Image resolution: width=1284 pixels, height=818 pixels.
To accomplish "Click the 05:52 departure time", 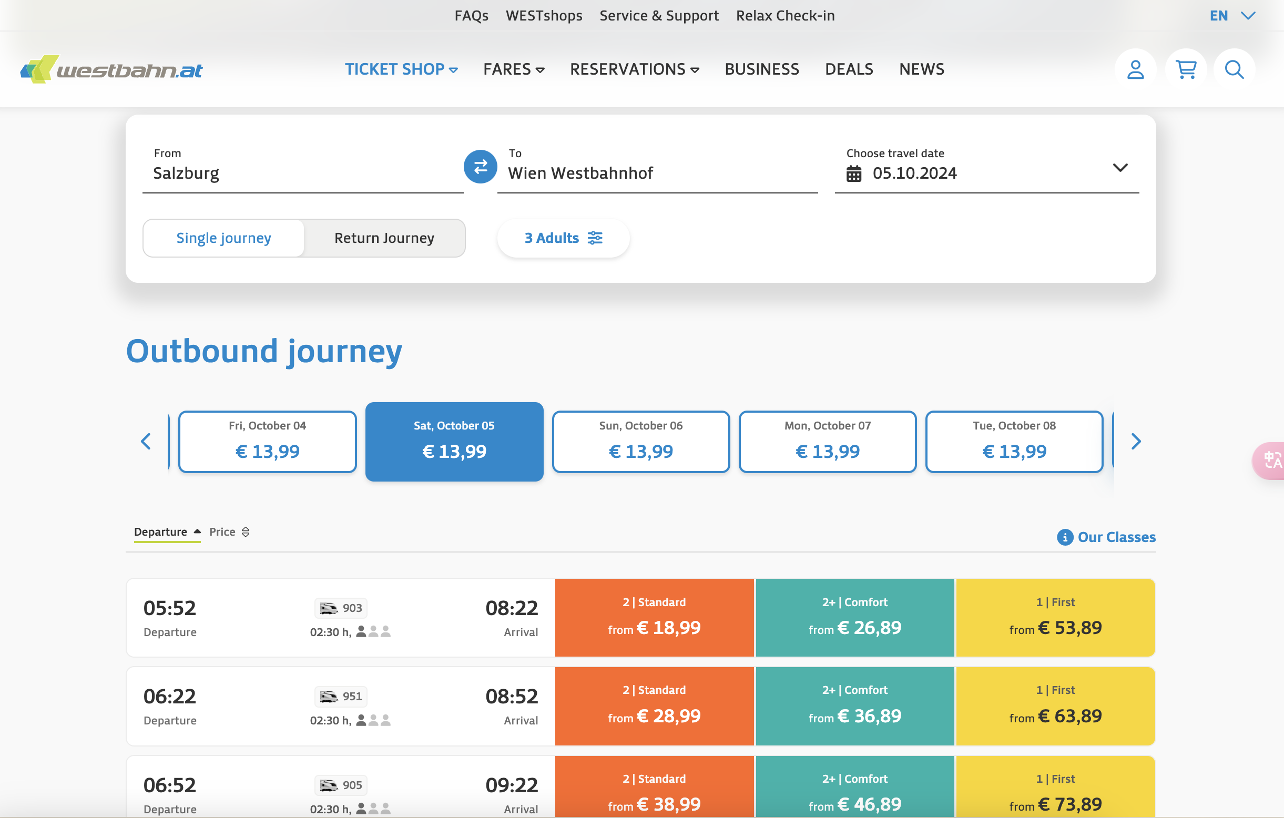I will tap(169, 607).
